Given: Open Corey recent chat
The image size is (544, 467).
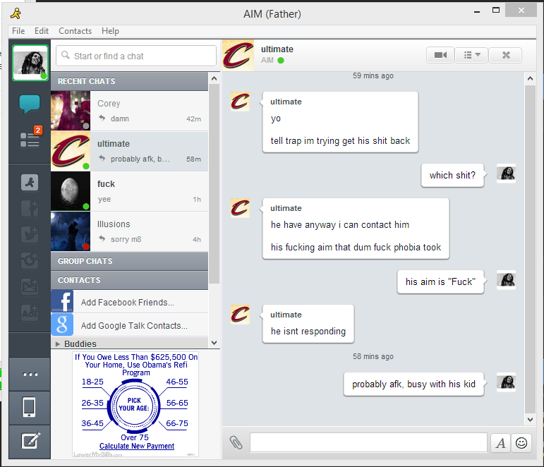Looking at the screenshot, I should point(129,111).
